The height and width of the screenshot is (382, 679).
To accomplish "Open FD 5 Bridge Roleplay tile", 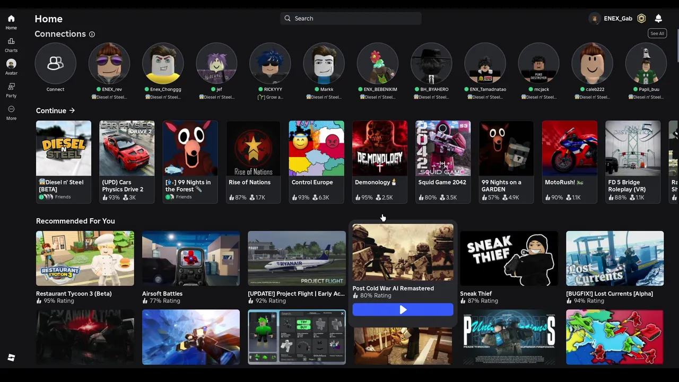I will pyautogui.click(x=633, y=162).
